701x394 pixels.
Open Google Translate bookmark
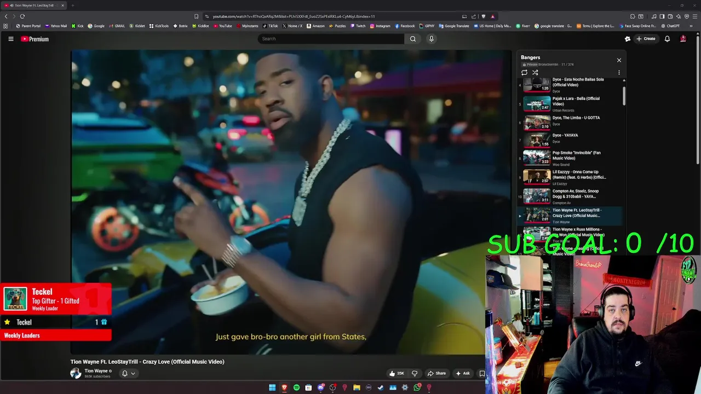tap(453, 26)
